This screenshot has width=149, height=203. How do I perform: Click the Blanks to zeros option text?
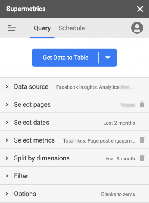118,194
